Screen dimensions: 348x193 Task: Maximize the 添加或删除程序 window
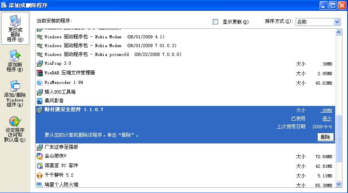(x=333, y=5)
